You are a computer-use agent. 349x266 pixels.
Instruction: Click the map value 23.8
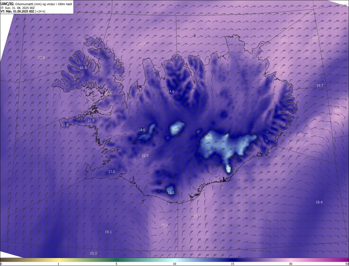pos(41,57)
